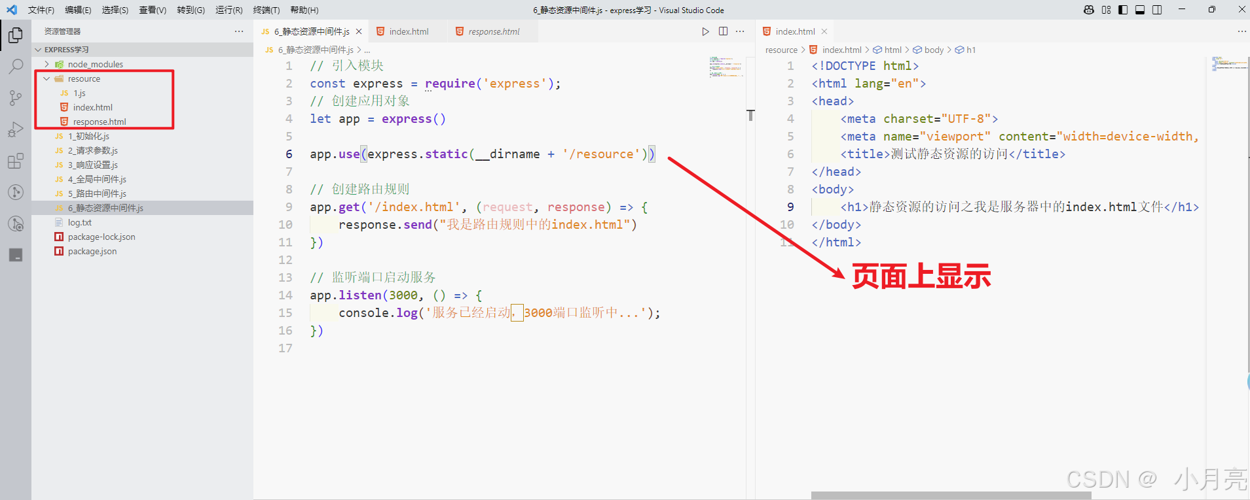This screenshot has width=1250, height=500.
Task: Open more actions for right editor group
Action: coord(1241,31)
